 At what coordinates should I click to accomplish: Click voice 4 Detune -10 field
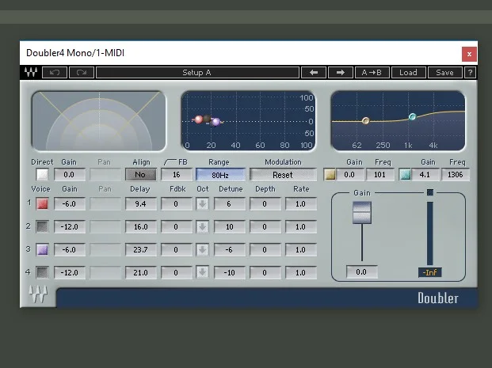[x=230, y=272]
